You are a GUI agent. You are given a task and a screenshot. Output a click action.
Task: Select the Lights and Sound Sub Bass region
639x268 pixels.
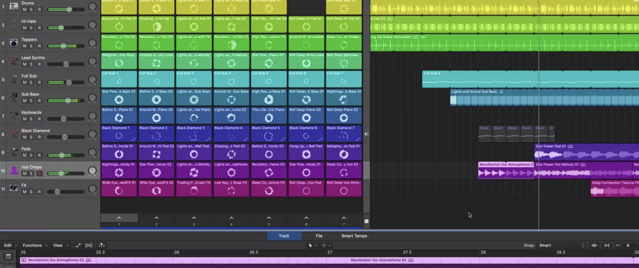pyautogui.click(x=545, y=97)
